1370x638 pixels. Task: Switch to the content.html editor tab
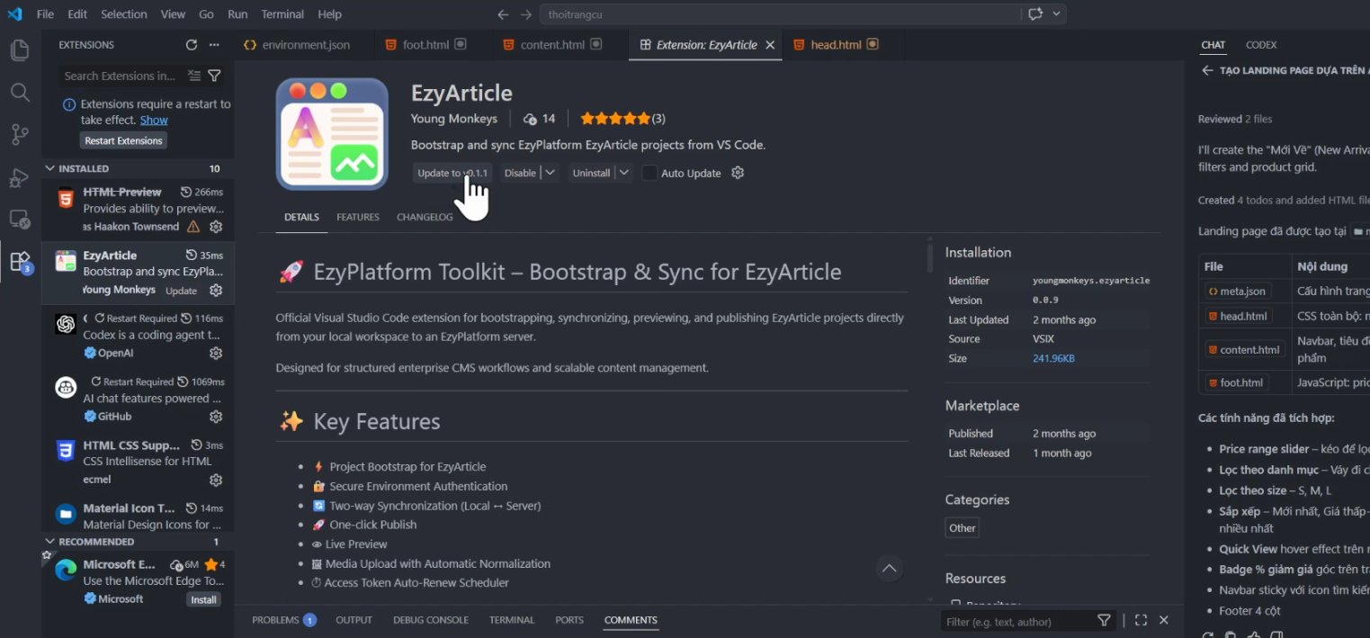coord(551,45)
